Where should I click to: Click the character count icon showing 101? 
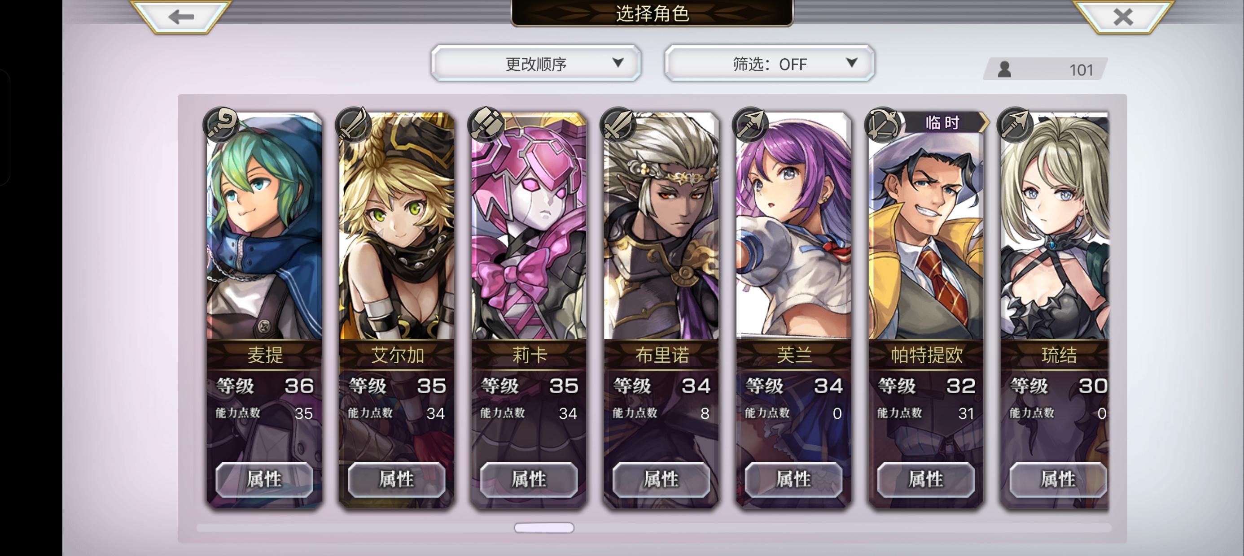(x=1004, y=69)
